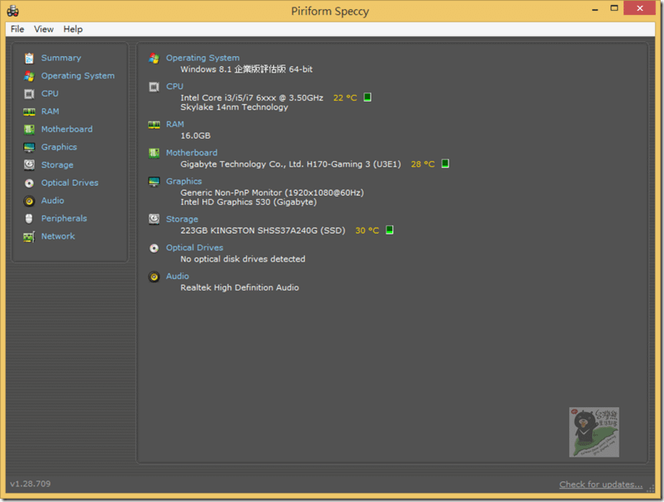Click the Intel Core 6xxx @ 3.50GHz text
The height and width of the screenshot is (502, 664).
(x=252, y=97)
